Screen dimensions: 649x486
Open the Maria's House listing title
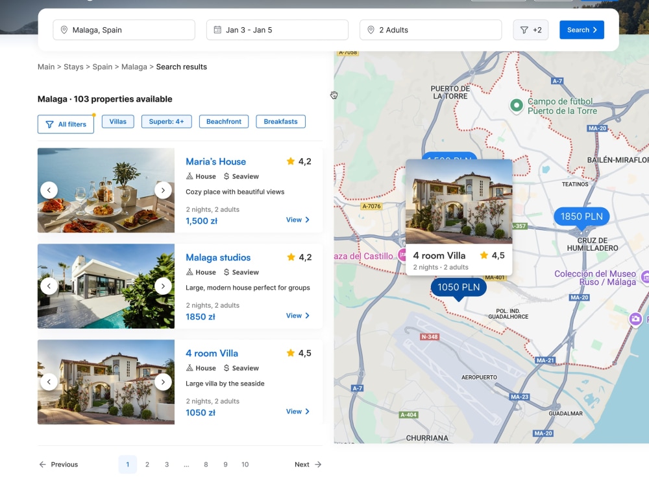(215, 161)
